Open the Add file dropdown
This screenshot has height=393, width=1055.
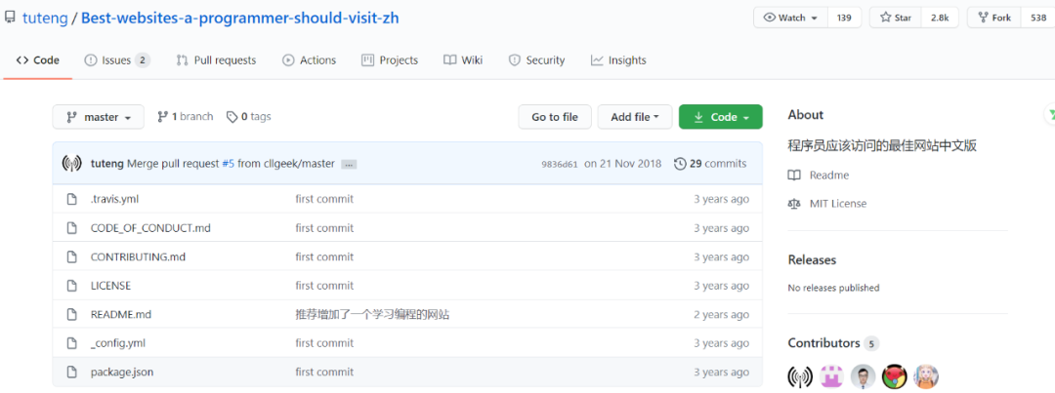[x=635, y=117]
